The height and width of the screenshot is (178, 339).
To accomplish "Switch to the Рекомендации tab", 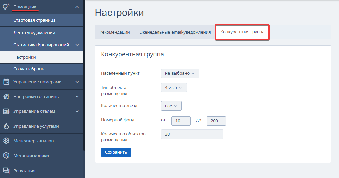I will coord(115,32).
